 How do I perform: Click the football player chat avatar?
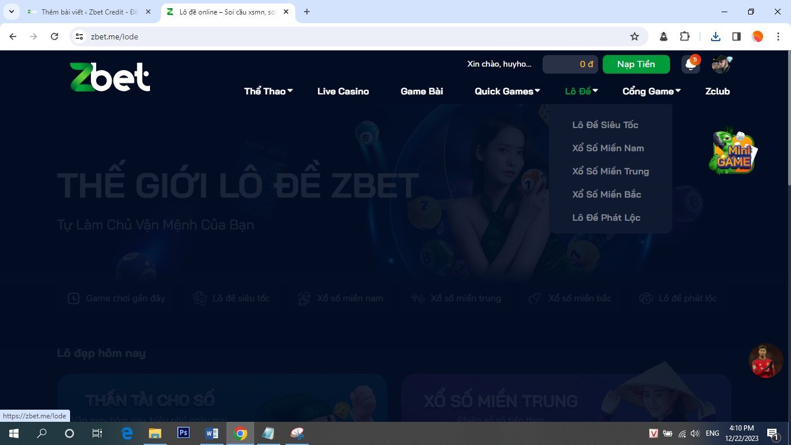766,361
